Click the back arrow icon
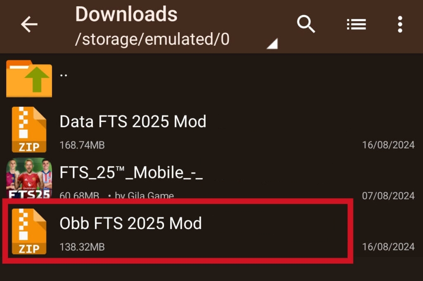The image size is (423, 281). (x=29, y=25)
